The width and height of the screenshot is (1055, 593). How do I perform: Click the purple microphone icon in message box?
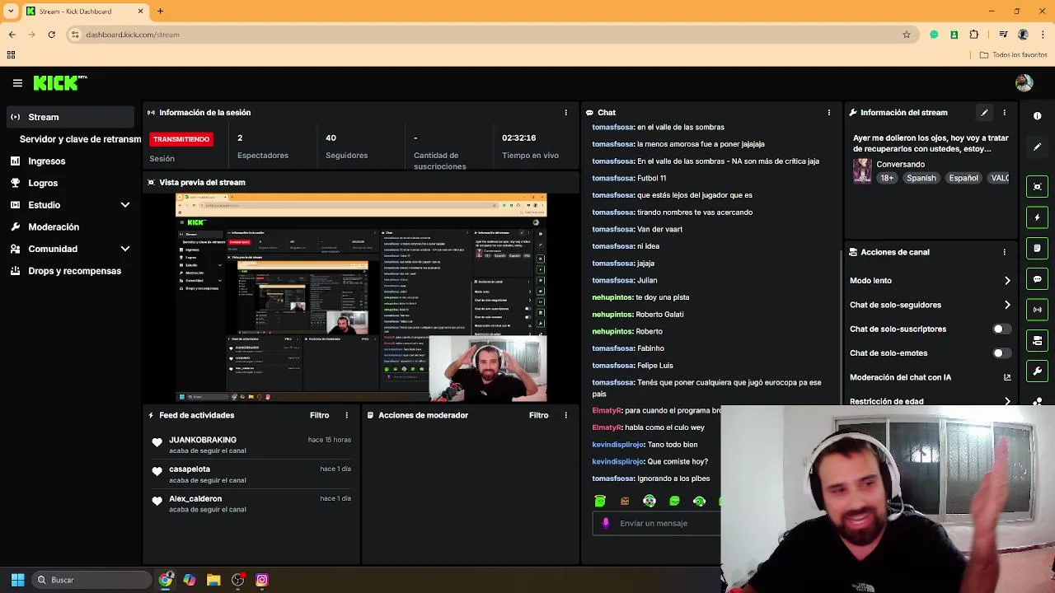(x=606, y=523)
